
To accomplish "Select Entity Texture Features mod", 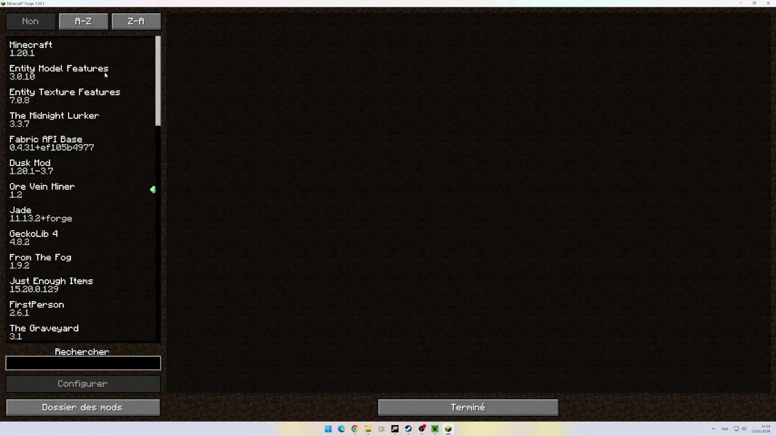I will point(81,96).
